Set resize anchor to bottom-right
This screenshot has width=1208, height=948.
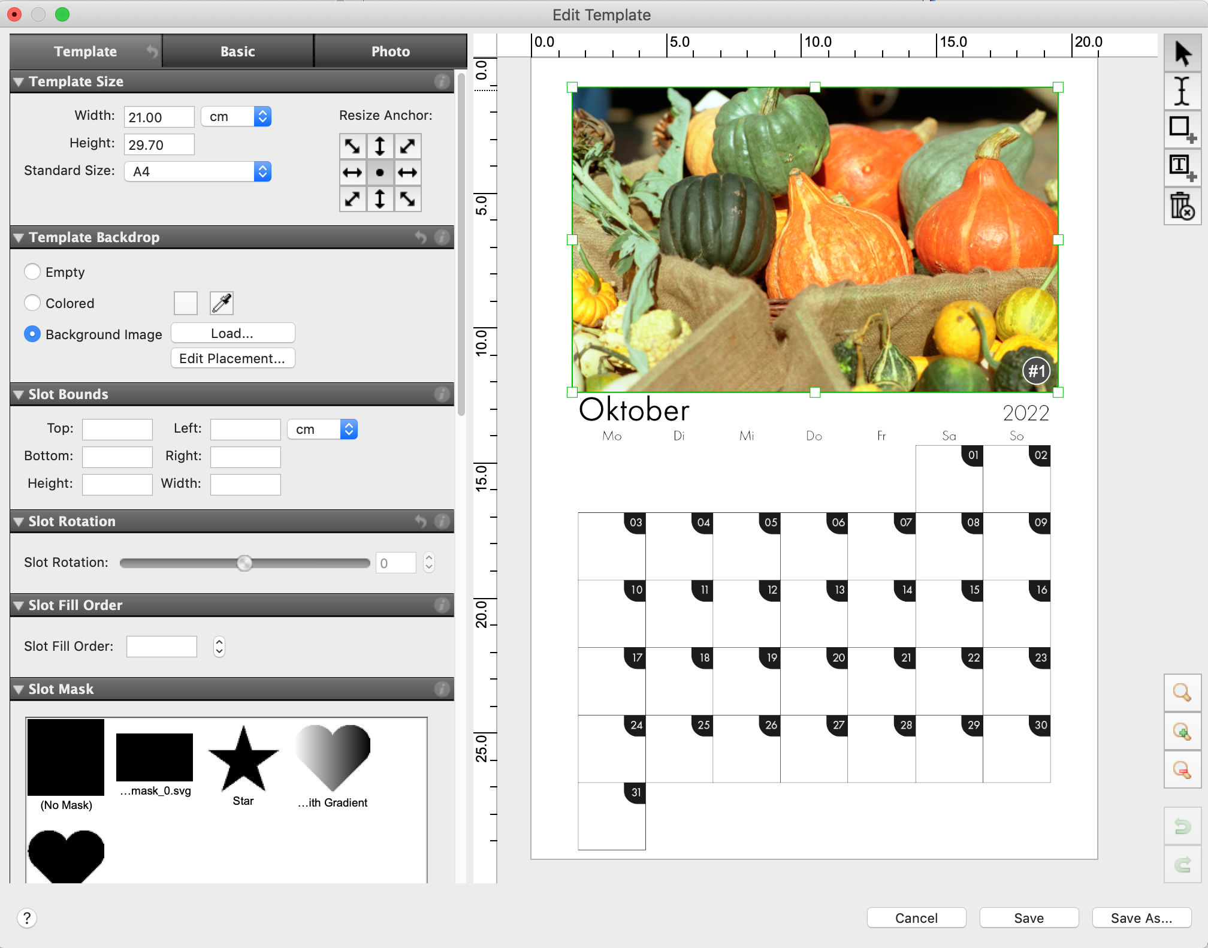pyautogui.click(x=407, y=199)
